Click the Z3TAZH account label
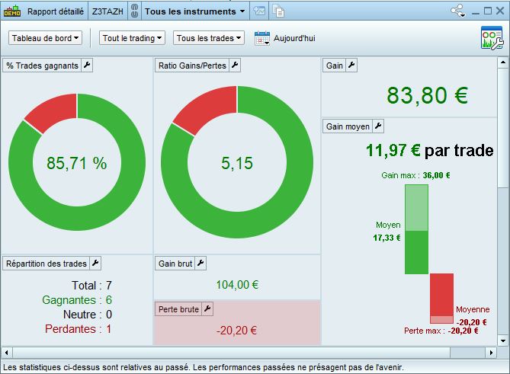Image resolution: width=510 pixels, height=374 pixels. tap(107, 11)
